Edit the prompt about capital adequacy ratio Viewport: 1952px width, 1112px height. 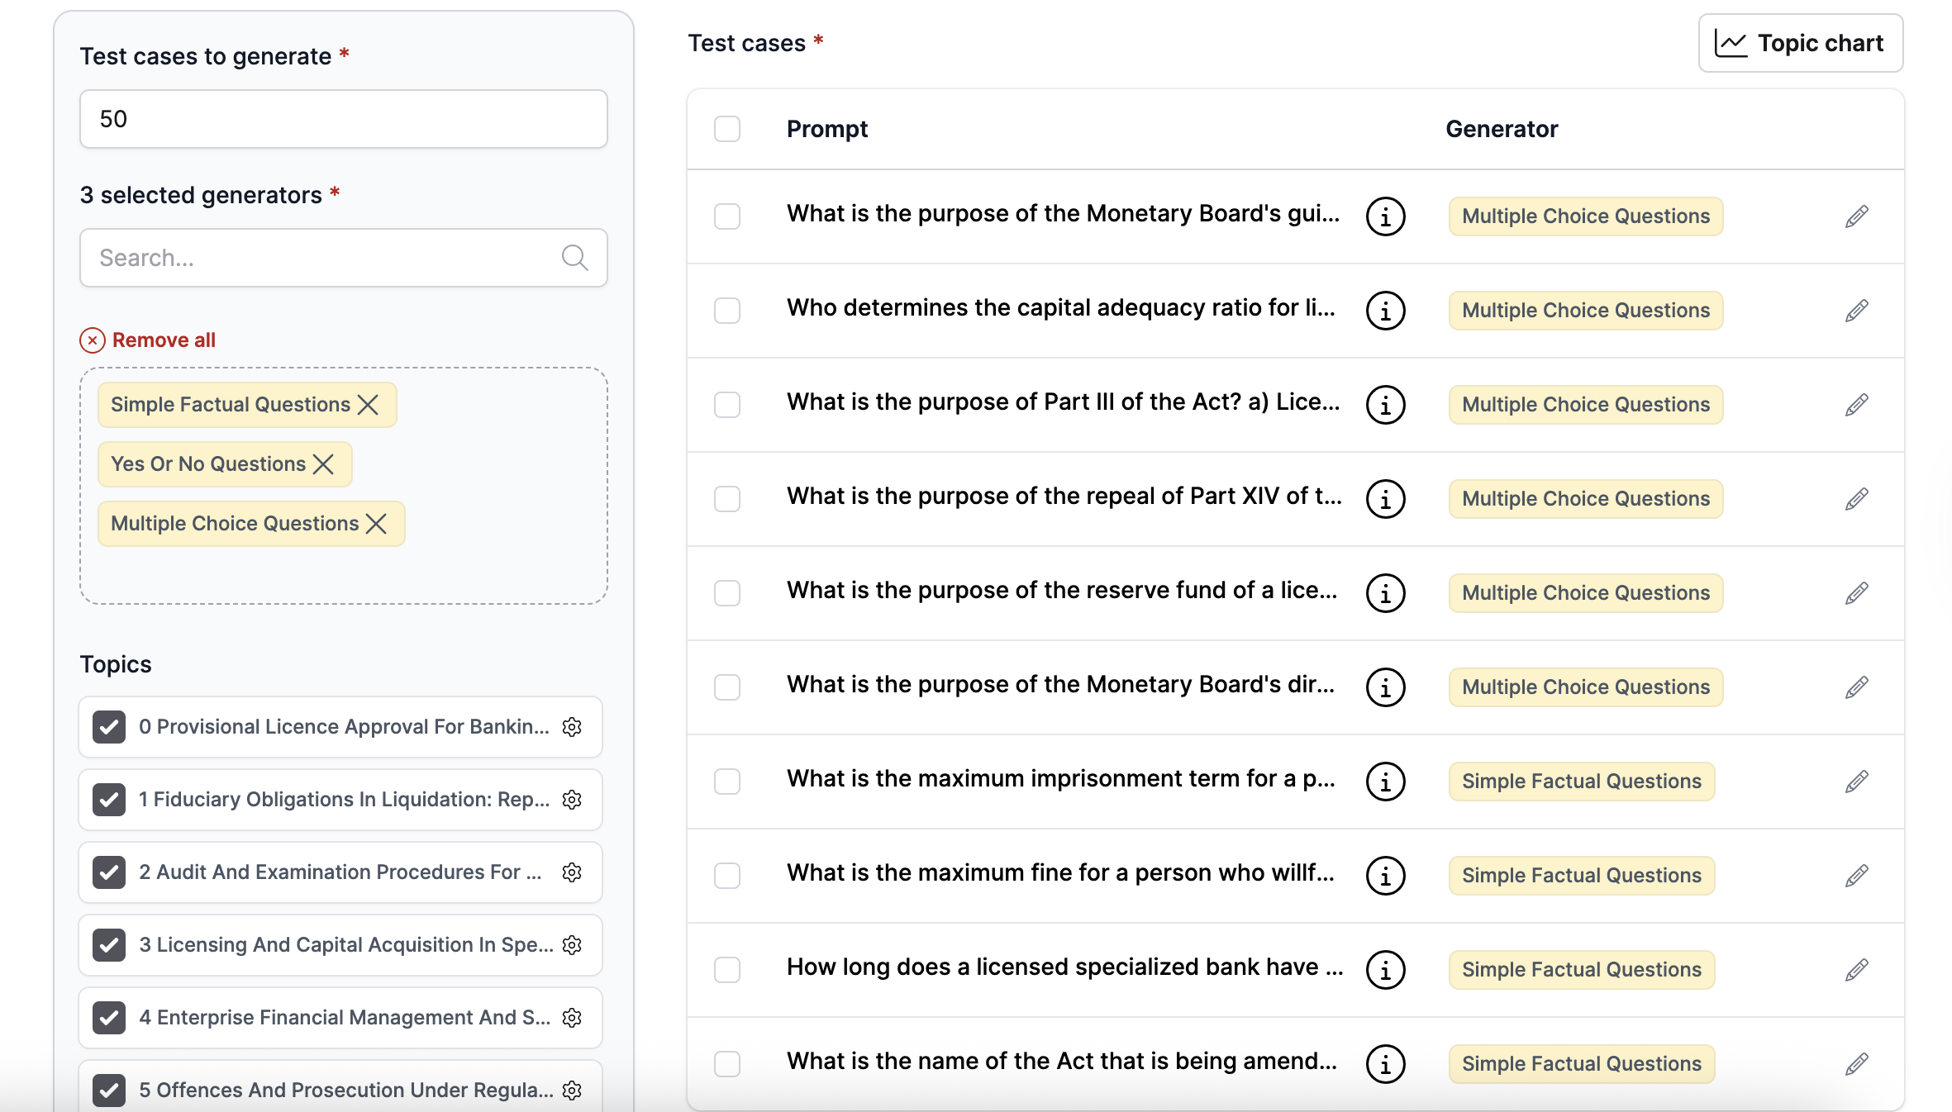click(x=1855, y=310)
